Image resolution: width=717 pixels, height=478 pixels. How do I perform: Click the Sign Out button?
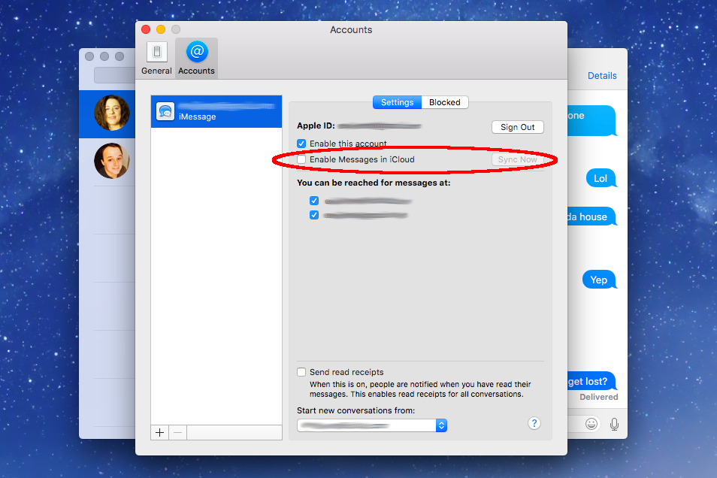tap(517, 127)
